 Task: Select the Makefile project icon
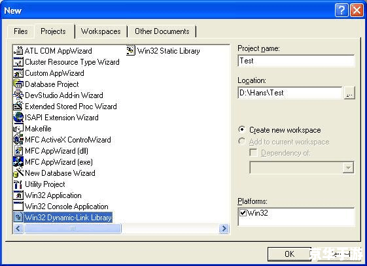(x=18, y=129)
